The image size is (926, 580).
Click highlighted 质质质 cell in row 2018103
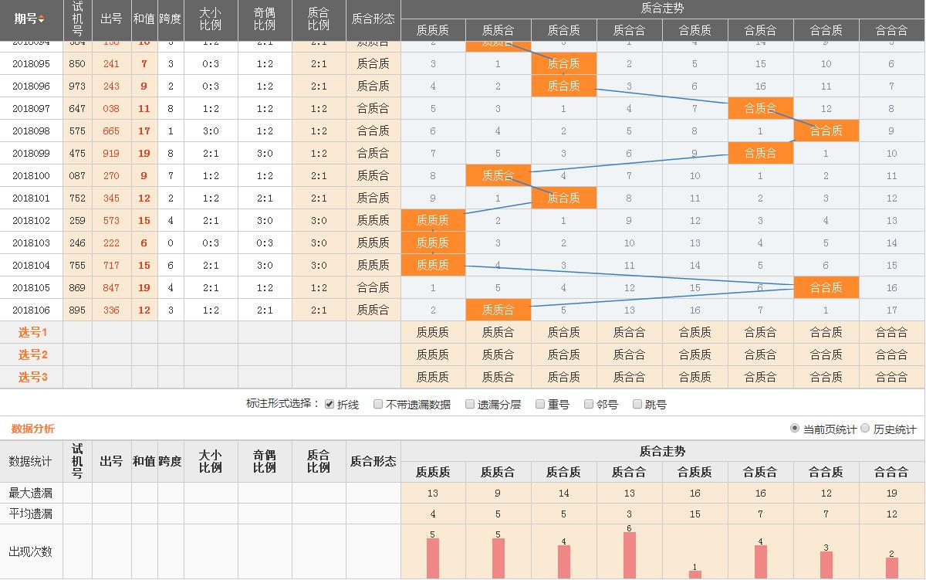pos(433,243)
